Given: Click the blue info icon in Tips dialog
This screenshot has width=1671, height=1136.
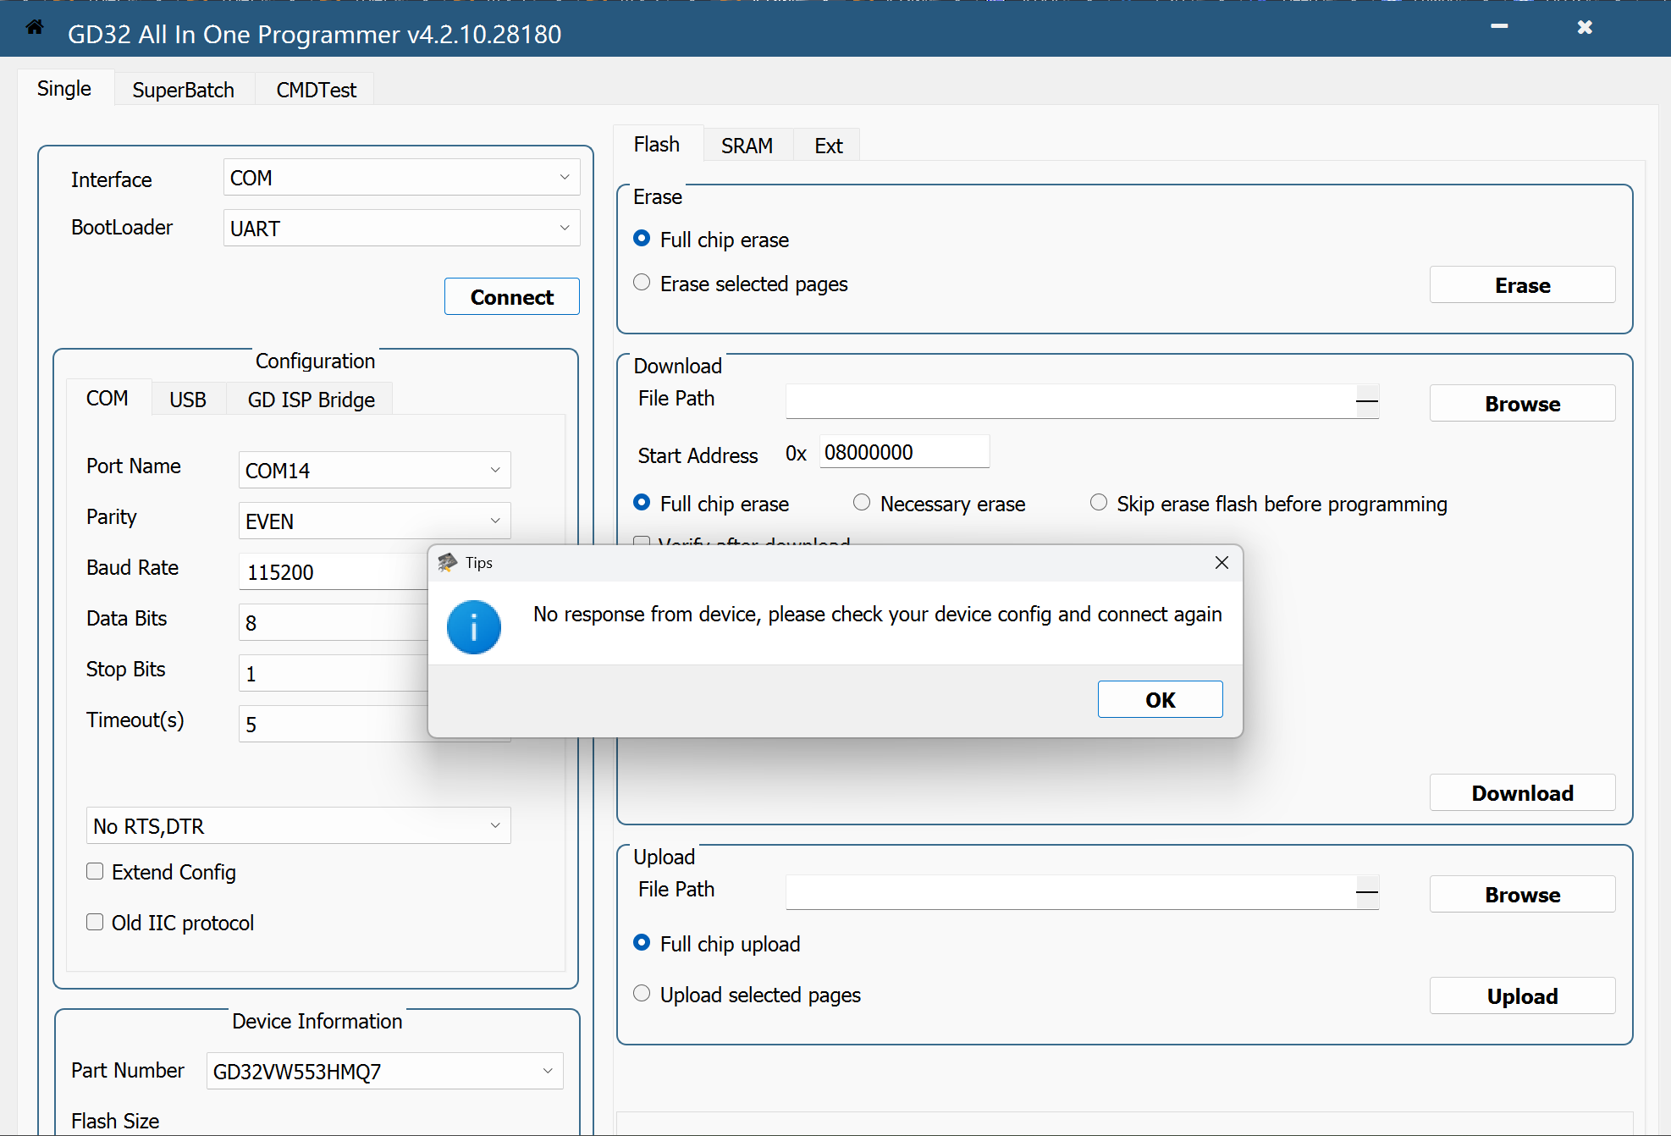Looking at the screenshot, I should [473, 627].
